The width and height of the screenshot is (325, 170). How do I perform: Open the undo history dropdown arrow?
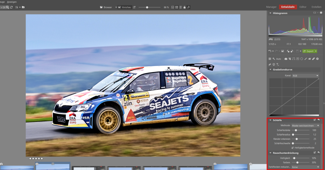273,51
